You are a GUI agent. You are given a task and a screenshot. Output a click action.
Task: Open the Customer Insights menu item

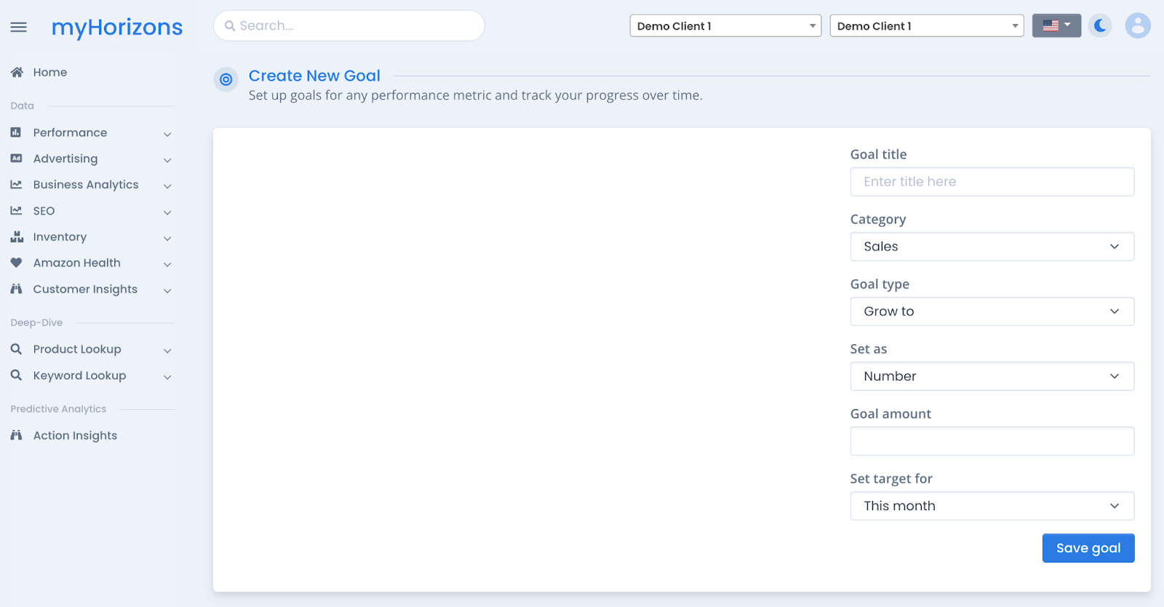85,289
